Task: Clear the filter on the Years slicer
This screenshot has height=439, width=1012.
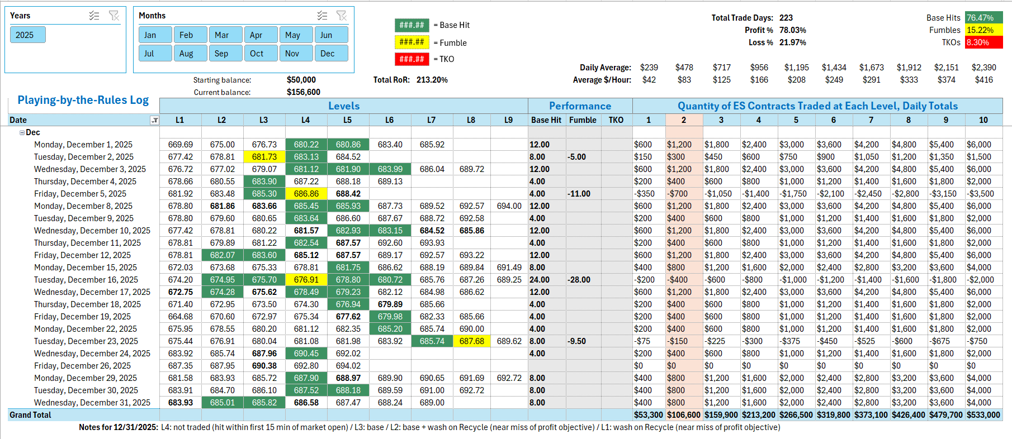Action: pos(114,16)
